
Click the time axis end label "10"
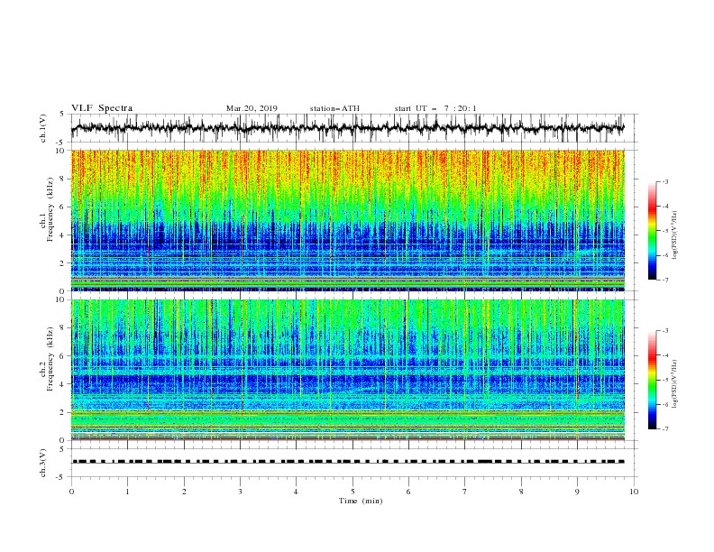click(634, 492)
